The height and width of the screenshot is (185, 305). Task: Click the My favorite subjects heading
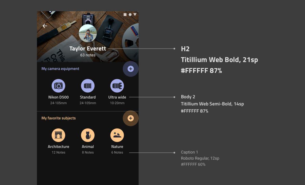[58, 118]
